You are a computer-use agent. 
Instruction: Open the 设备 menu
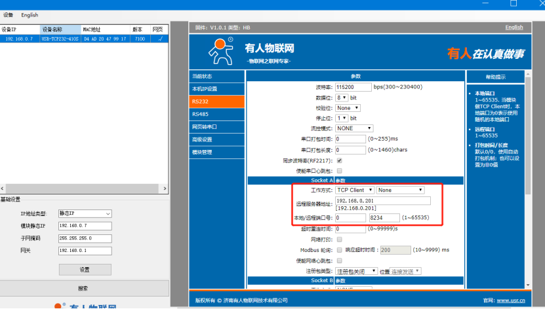click(x=8, y=14)
